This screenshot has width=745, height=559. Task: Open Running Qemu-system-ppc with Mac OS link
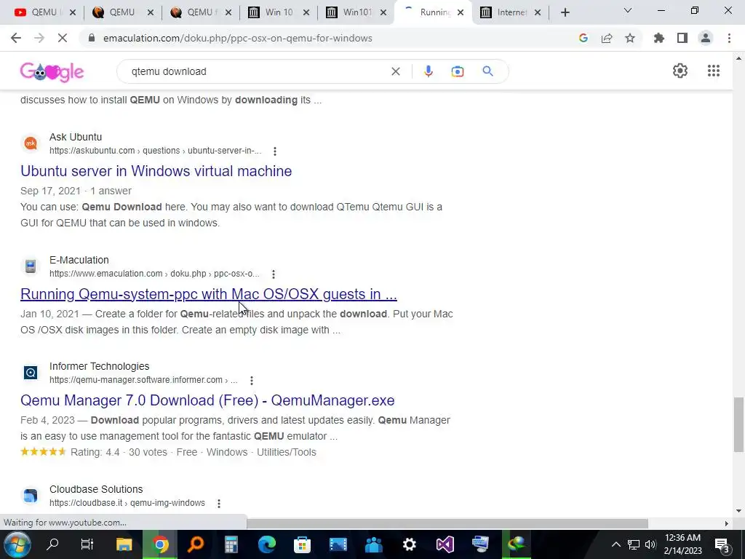(209, 294)
